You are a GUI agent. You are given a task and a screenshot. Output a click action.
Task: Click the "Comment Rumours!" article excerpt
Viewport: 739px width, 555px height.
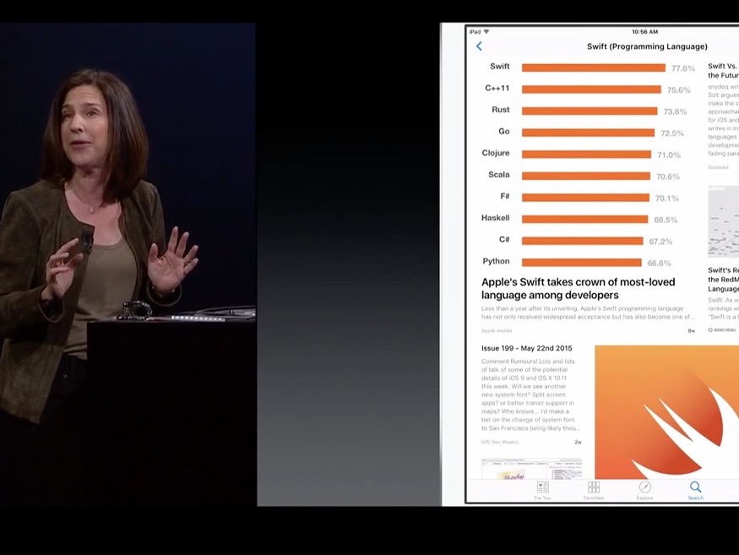530,394
